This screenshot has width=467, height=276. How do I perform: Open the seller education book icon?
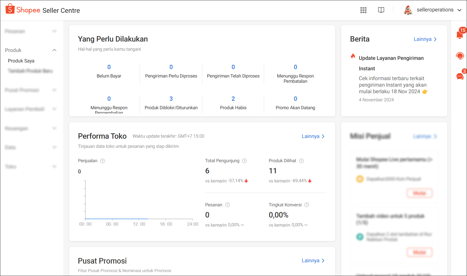(381, 10)
